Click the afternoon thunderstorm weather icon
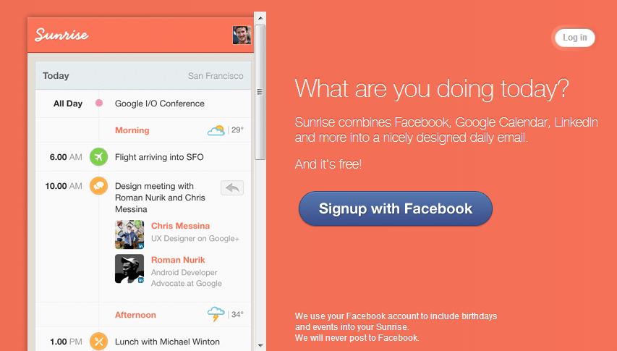This screenshot has height=351, width=617. point(216,314)
